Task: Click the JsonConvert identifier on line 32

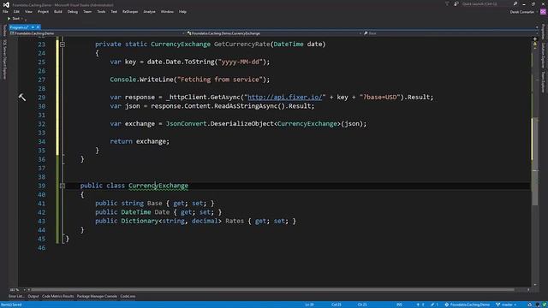Action: click(x=186, y=123)
